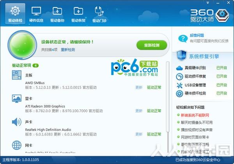Click the USB设备管理 tools icon
The image size is (234, 164).
click(x=179, y=85)
